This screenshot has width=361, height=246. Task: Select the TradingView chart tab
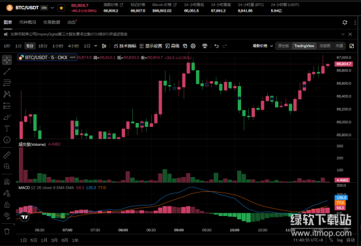click(x=304, y=46)
